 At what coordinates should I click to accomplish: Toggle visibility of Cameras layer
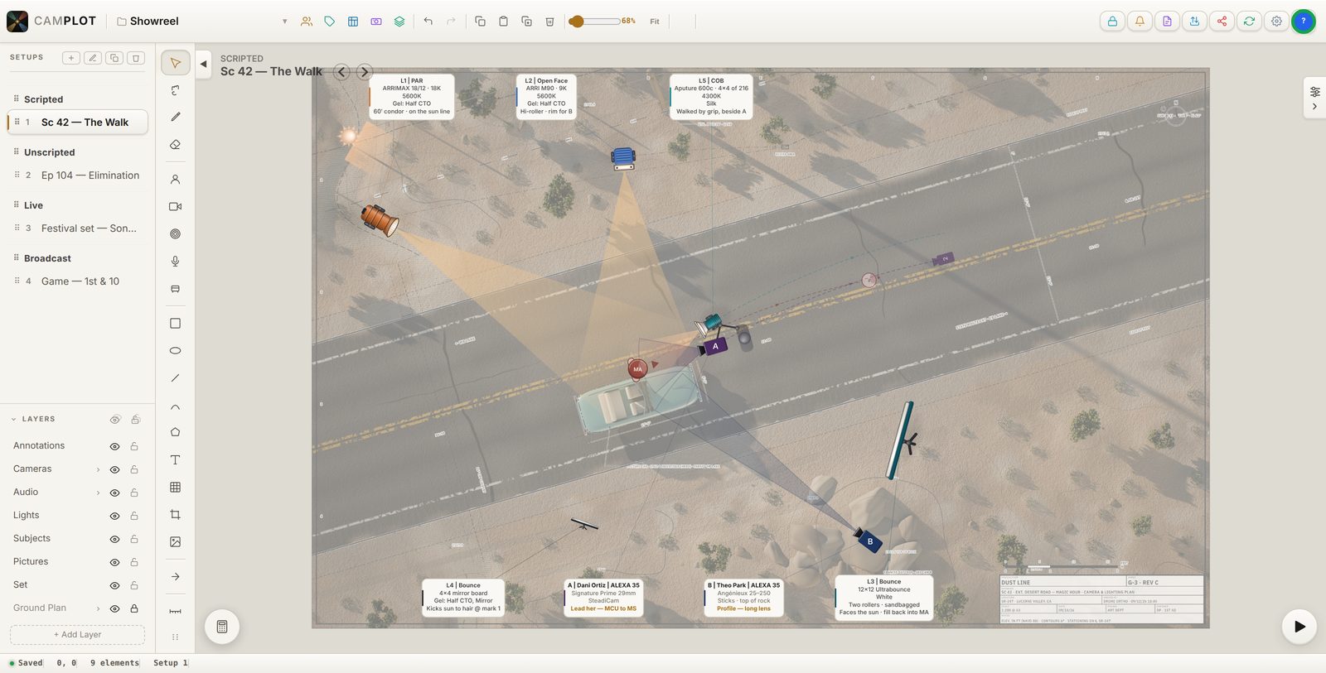click(x=114, y=469)
